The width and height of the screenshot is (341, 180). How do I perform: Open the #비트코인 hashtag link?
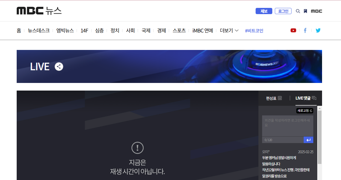click(254, 30)
